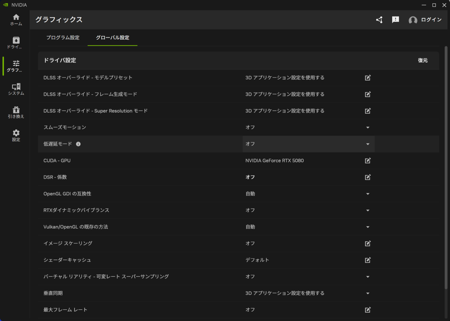Expand バーチャル リアリティ可変レート スーパーサンプリング dropdown
Image resolution: width=450 pixels, height=321 pixels.
pyautogui.click(x=368, y=277)
